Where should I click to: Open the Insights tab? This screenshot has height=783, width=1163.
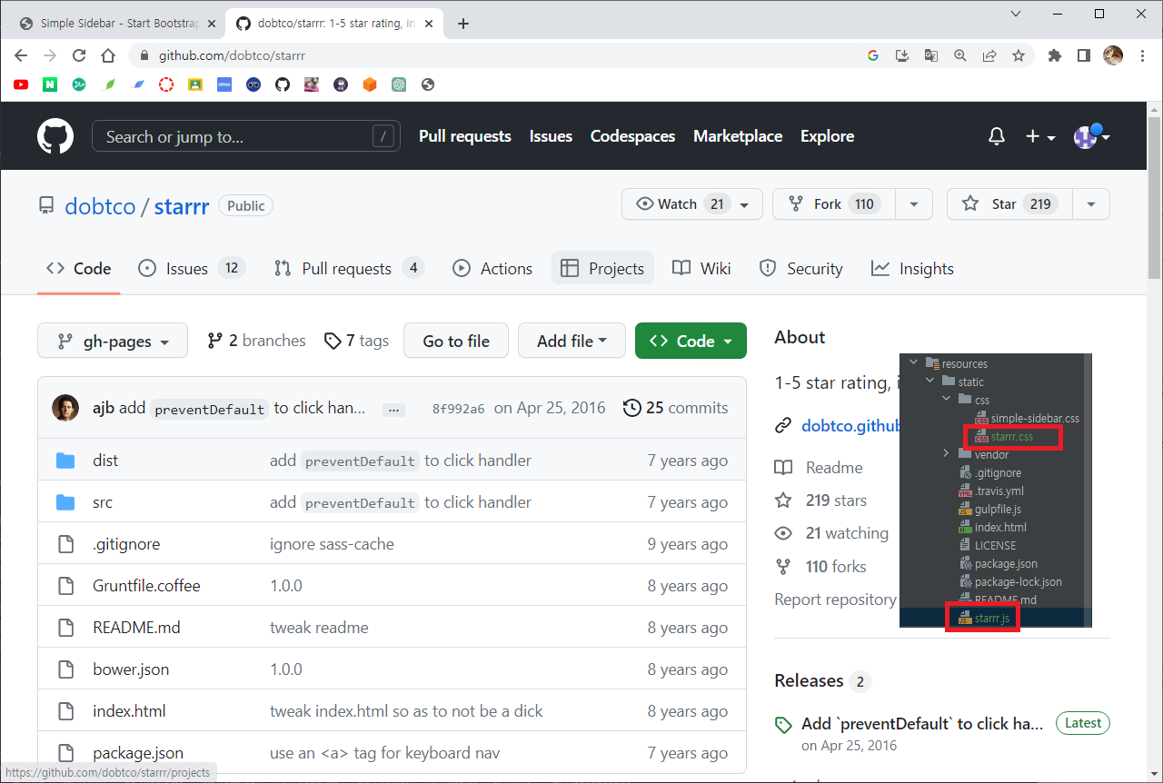[x=912, y=269]
